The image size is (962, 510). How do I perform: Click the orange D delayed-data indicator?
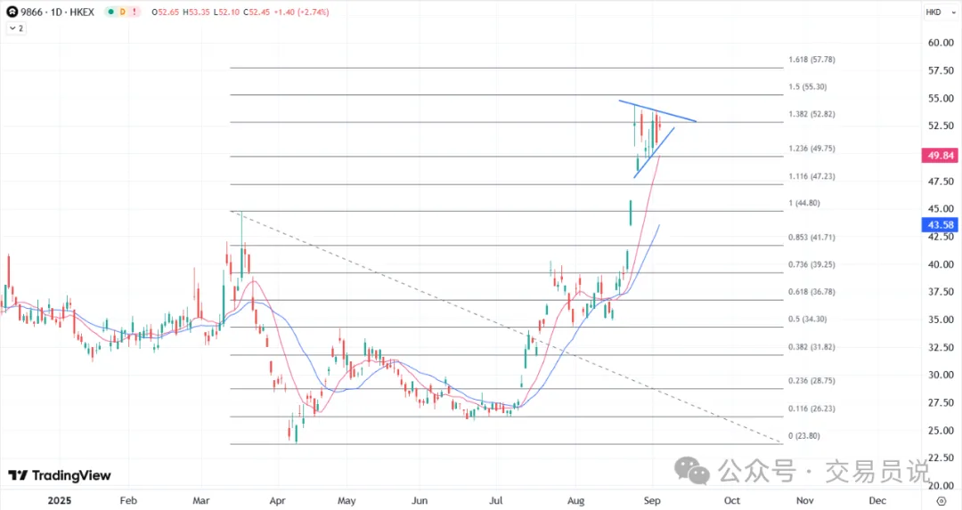tap(123, 12)
